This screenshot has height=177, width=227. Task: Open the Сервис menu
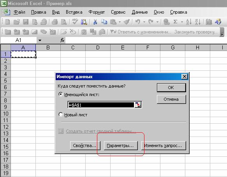click(118, 12)
